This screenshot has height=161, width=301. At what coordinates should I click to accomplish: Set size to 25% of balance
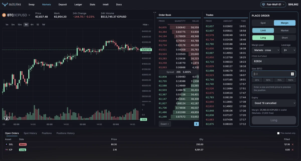[x=257, y=80]
